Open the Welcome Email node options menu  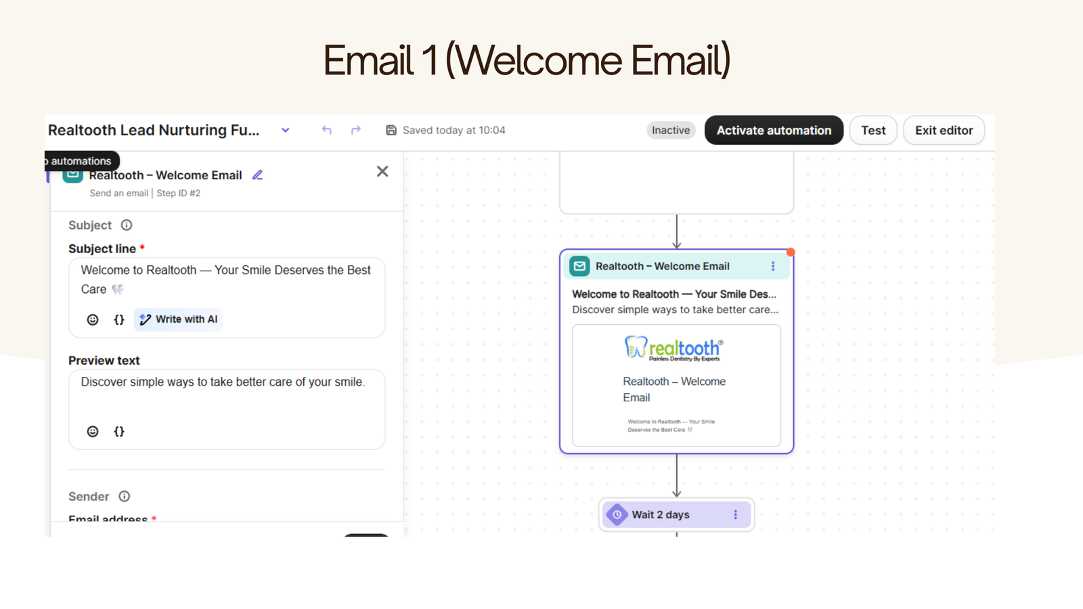(773, 267)
